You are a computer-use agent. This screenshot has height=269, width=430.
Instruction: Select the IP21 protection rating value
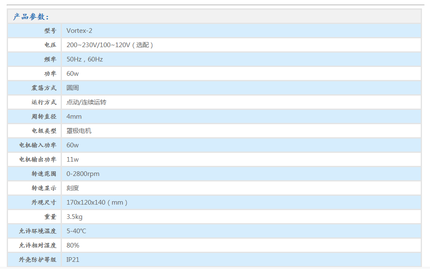(x=73, y=260)
